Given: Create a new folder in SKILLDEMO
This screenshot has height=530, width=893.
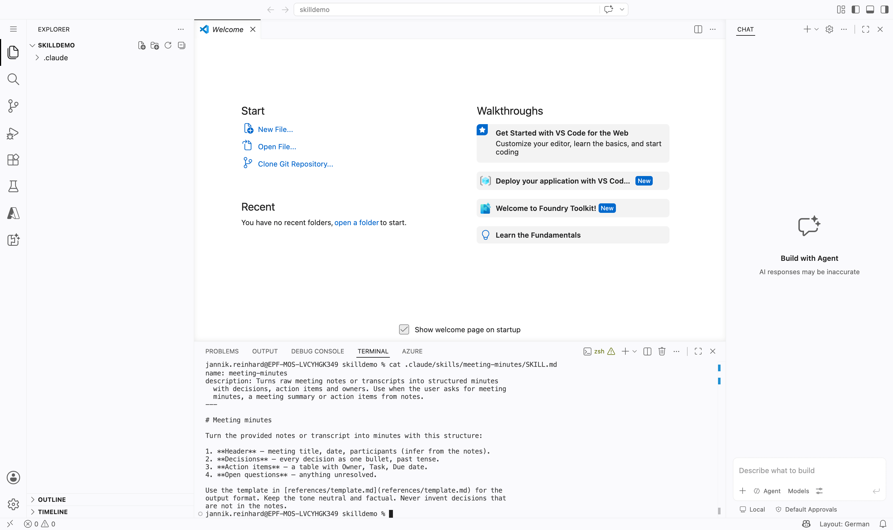Looking at the screenshot, I should click(155, 45).
